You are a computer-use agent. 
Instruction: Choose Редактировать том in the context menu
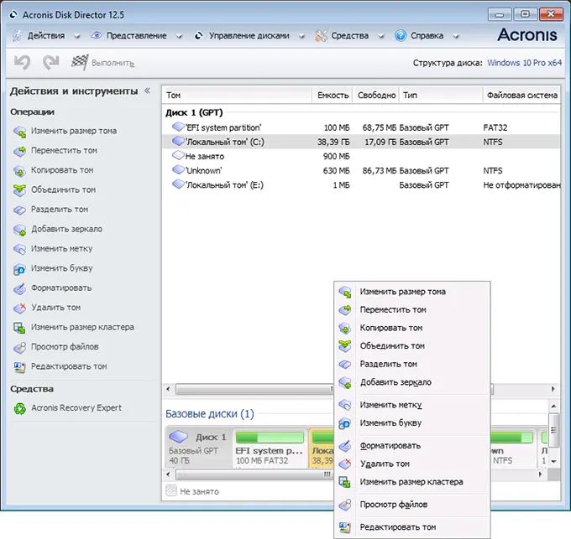click(411, 527)
